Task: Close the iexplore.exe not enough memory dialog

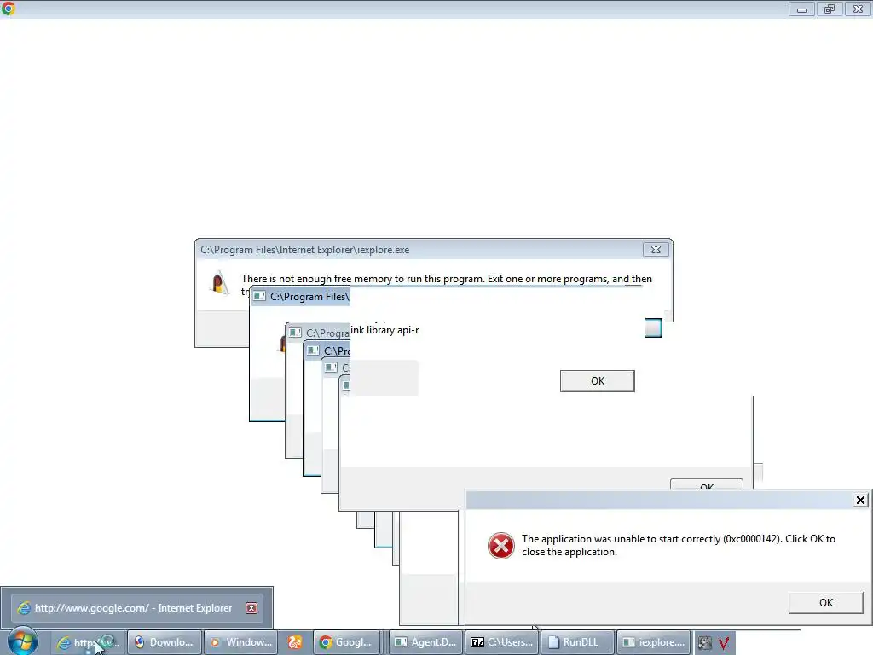Action: coord(656,250)
